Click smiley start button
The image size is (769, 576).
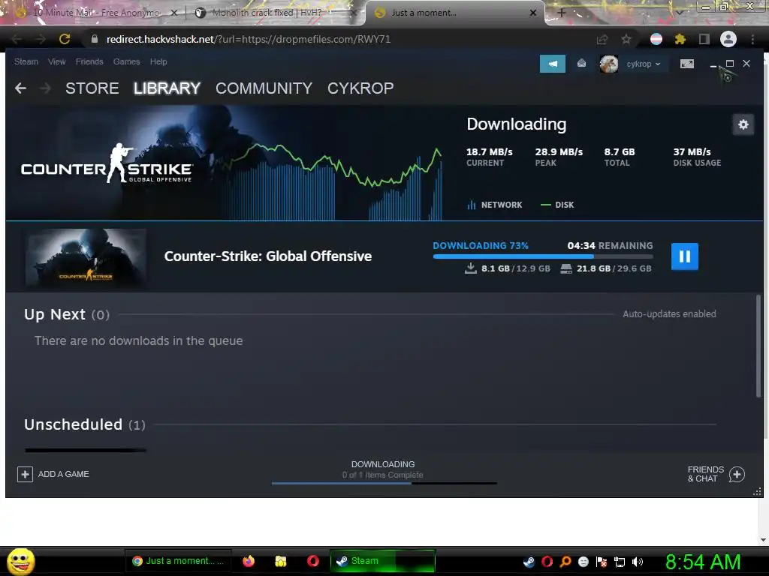pyautogui.click(x=21, y=561)
